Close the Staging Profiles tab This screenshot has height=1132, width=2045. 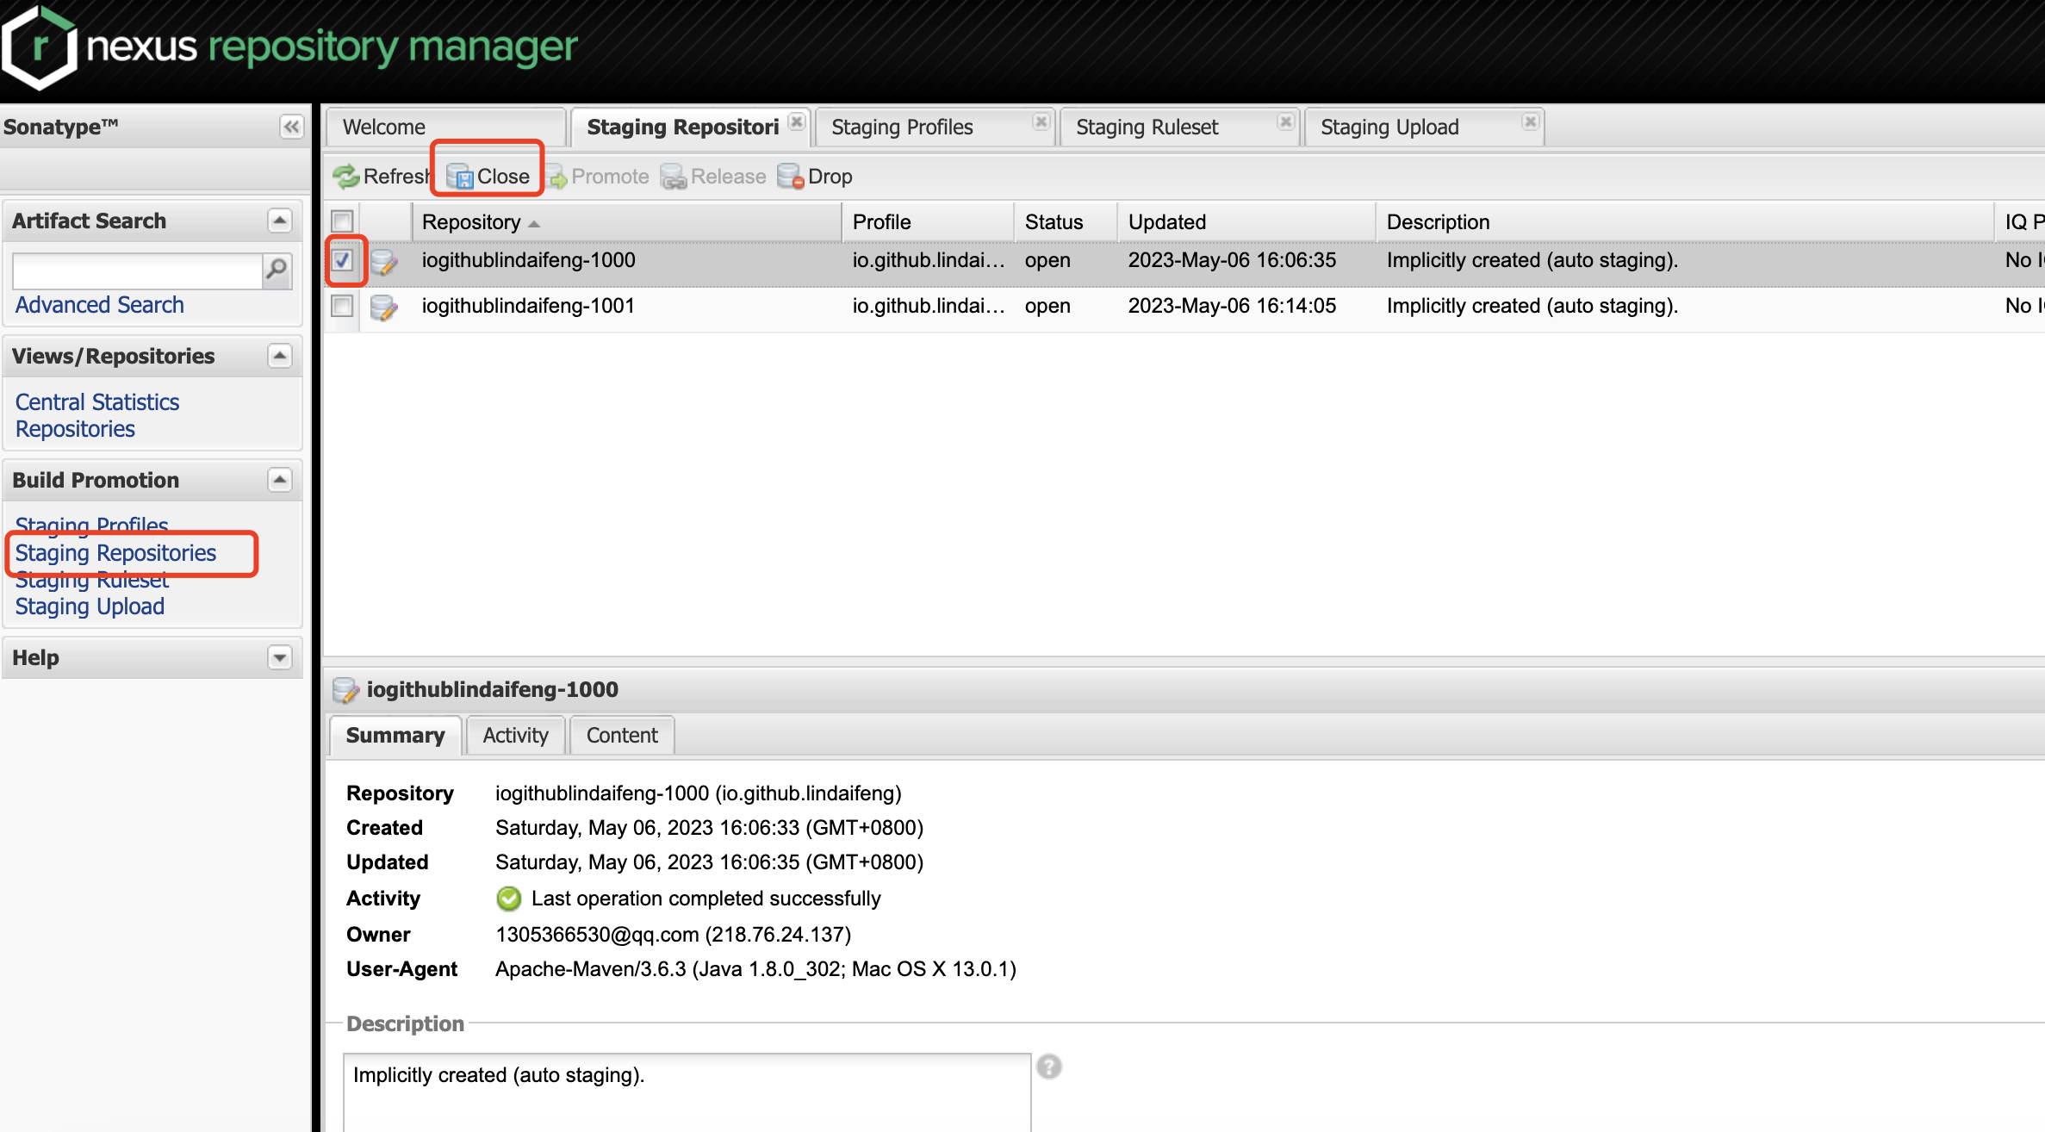coord(1041,121)
